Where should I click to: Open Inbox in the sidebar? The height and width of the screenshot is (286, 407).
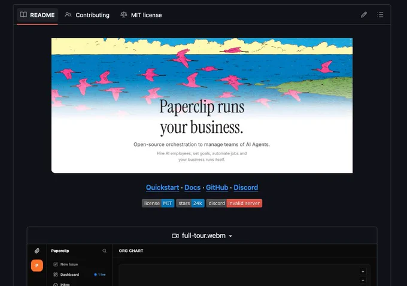point(65,284)
